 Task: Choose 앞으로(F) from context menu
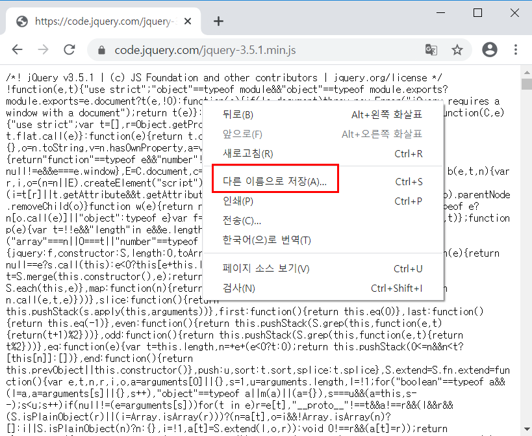pos(323,135)
